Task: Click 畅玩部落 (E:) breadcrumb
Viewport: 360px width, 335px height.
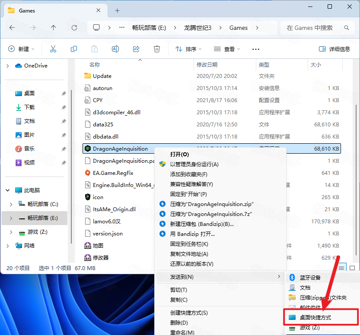Action: 149,28
